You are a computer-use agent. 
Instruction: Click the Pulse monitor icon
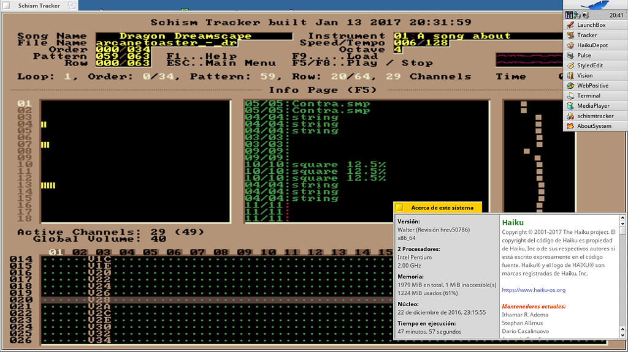coord(570,55)
